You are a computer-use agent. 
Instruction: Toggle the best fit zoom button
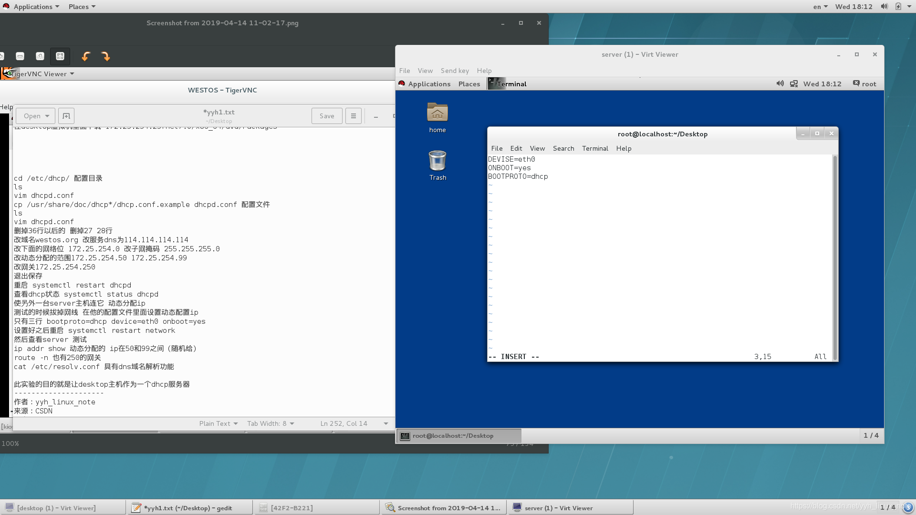60,56
